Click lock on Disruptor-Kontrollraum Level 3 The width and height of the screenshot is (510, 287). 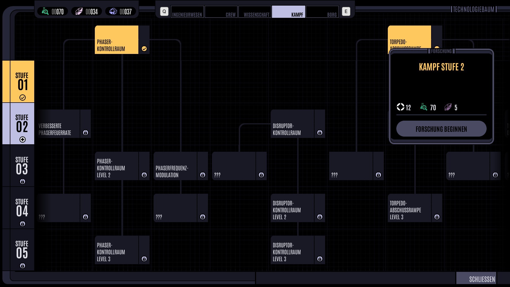[320, 259]
